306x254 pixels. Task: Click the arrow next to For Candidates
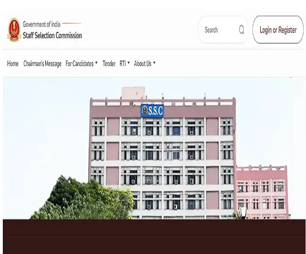coord(96,63)
